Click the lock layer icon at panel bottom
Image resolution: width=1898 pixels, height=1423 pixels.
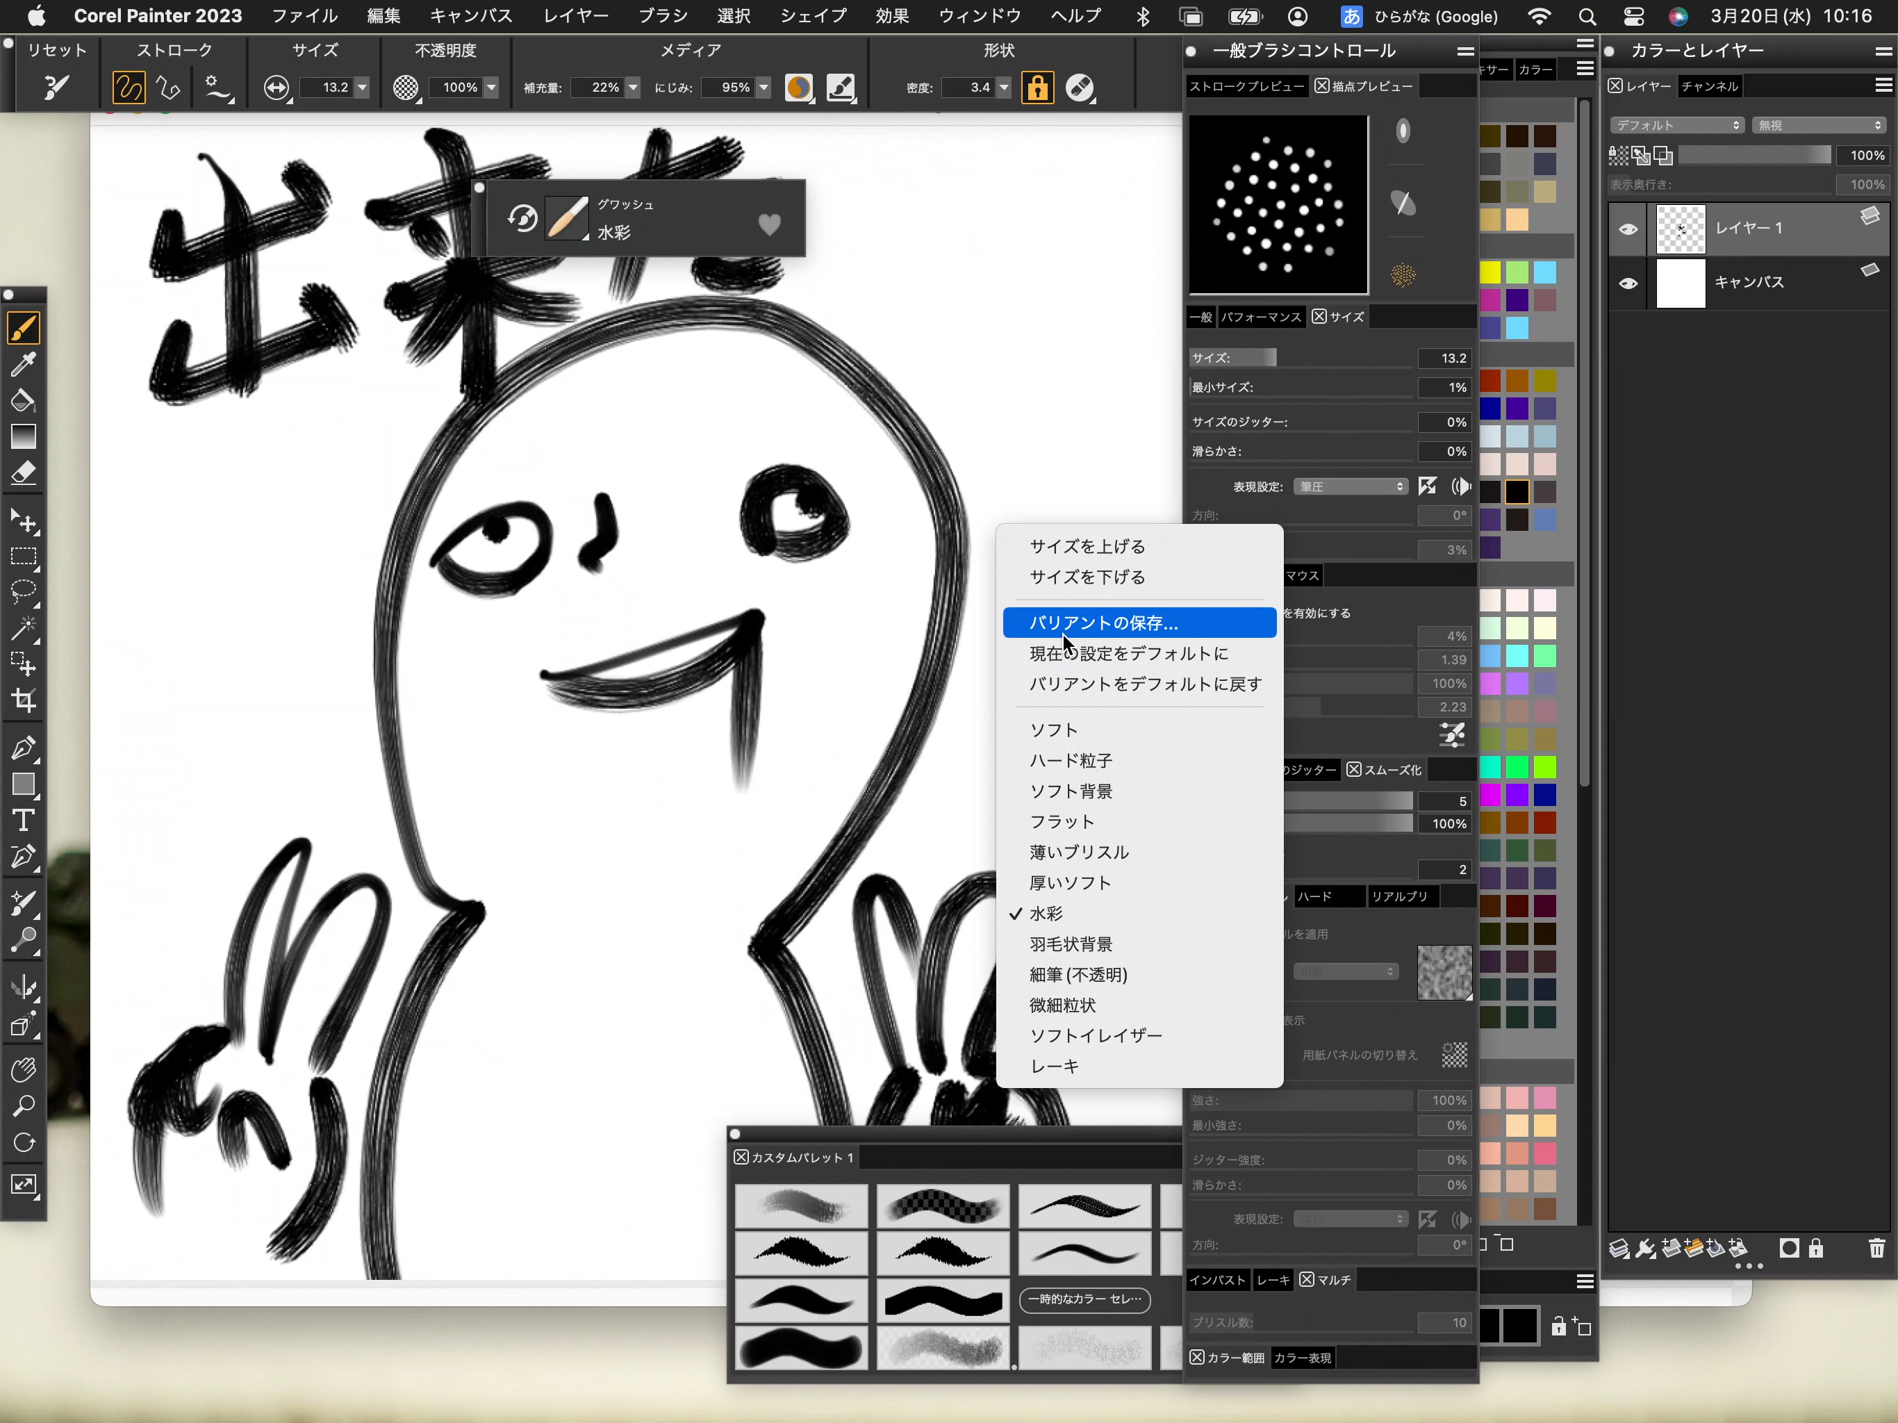pyautogui.click(x=1815, y=1248)
